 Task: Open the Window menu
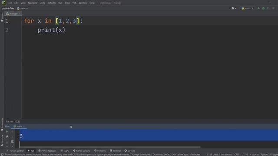83,3
